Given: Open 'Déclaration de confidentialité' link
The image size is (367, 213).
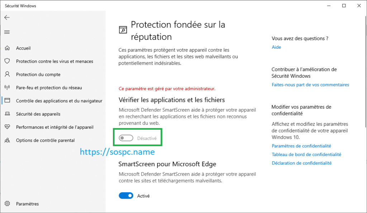Looking at the screenshot, I should click(302, 163).
